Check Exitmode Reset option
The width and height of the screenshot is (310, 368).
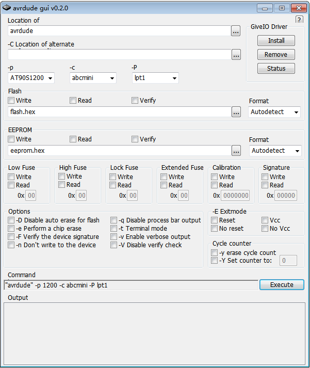tap(215, 220)
